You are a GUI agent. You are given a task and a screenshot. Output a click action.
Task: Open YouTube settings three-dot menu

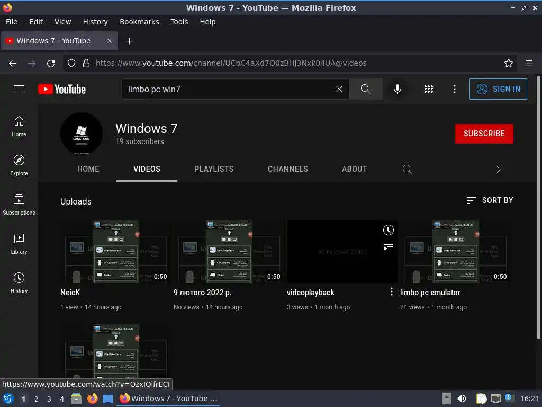[455, 89]
